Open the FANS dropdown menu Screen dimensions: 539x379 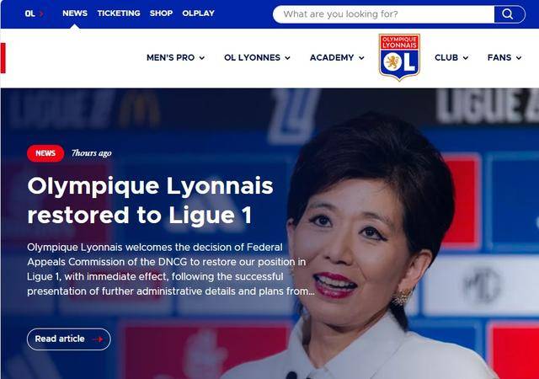click(504, 57)
